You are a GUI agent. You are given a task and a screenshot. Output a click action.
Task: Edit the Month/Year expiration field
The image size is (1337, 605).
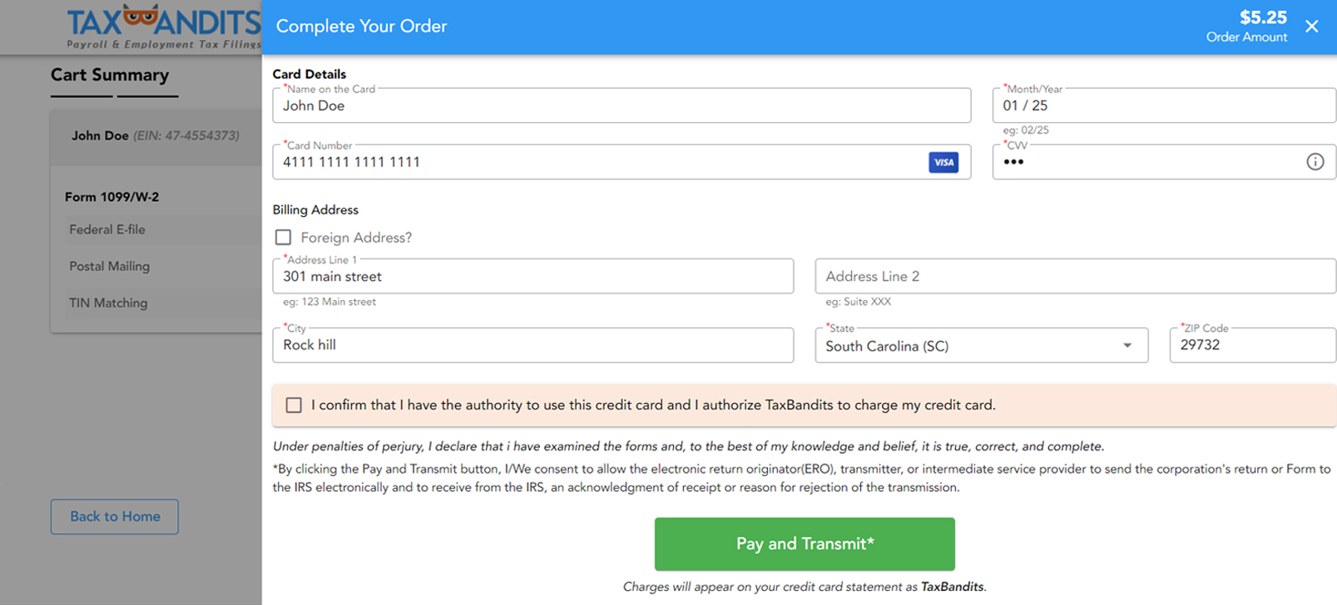[x=1163, y=106]
